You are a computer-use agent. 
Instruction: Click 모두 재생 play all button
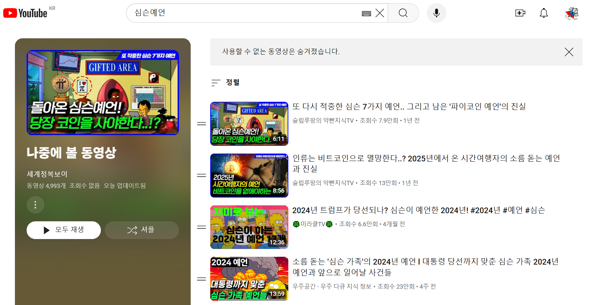64,230
